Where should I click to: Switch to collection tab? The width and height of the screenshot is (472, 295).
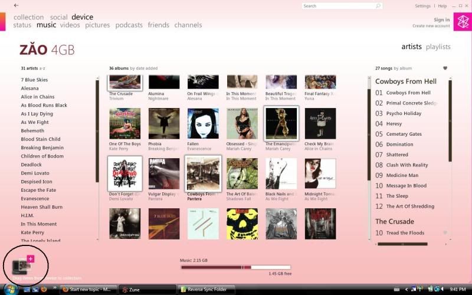[x=28, y=17]
